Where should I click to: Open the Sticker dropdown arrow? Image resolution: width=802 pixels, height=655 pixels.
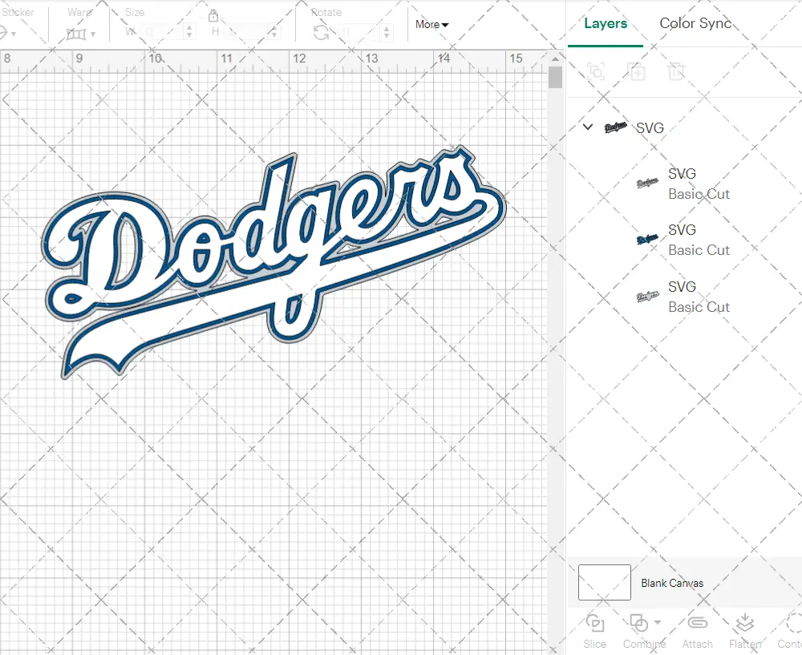click(x=14, y=34)
